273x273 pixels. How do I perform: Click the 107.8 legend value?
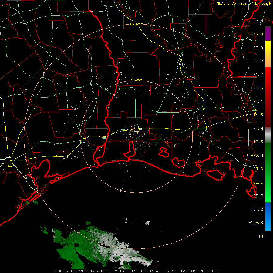point(257,34)
